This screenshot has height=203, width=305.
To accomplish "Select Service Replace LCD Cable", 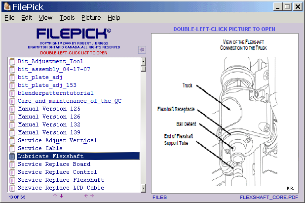I will [x=61, y=188].
